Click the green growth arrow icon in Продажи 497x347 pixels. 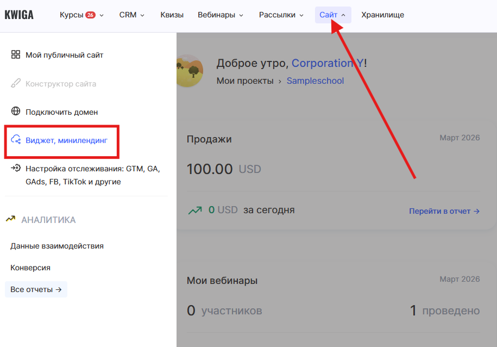[x=195, y=210]
